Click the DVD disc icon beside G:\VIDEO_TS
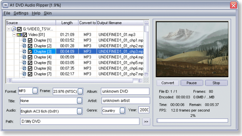The height and width of the screenshot is (136, 242). 14,29
